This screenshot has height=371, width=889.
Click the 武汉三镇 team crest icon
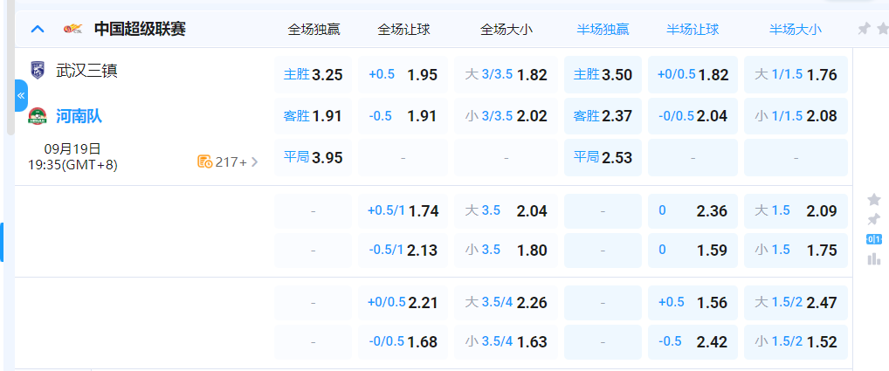[x=37, y=71]
